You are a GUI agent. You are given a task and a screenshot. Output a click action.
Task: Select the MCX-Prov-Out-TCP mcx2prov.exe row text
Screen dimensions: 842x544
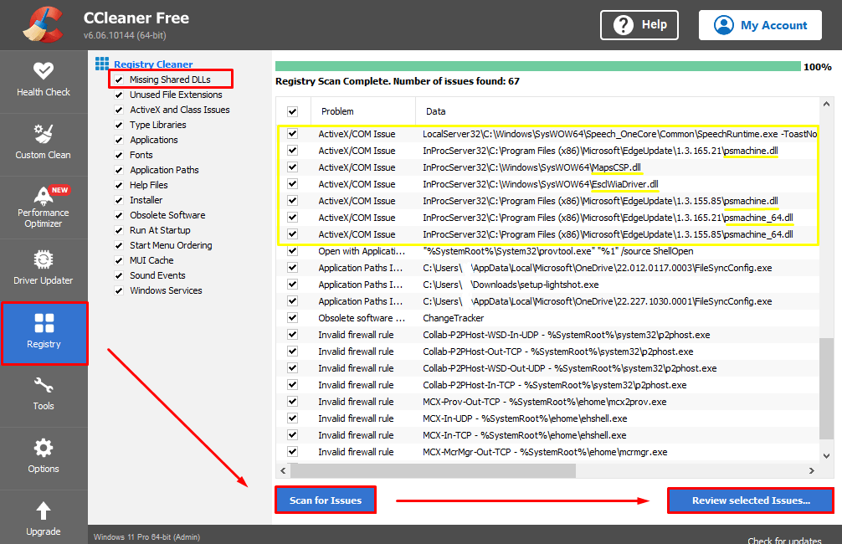click(x=545, y=402)
